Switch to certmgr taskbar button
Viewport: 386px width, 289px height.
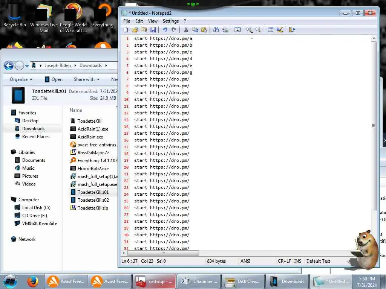coord(154,281)
